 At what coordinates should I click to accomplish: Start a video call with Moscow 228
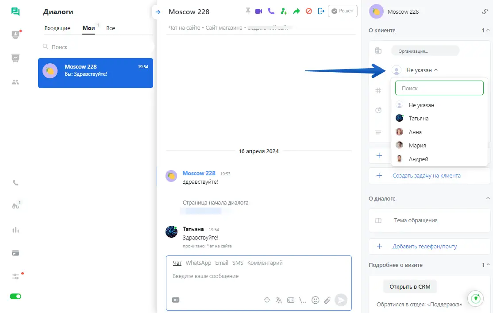click(258, 11)
